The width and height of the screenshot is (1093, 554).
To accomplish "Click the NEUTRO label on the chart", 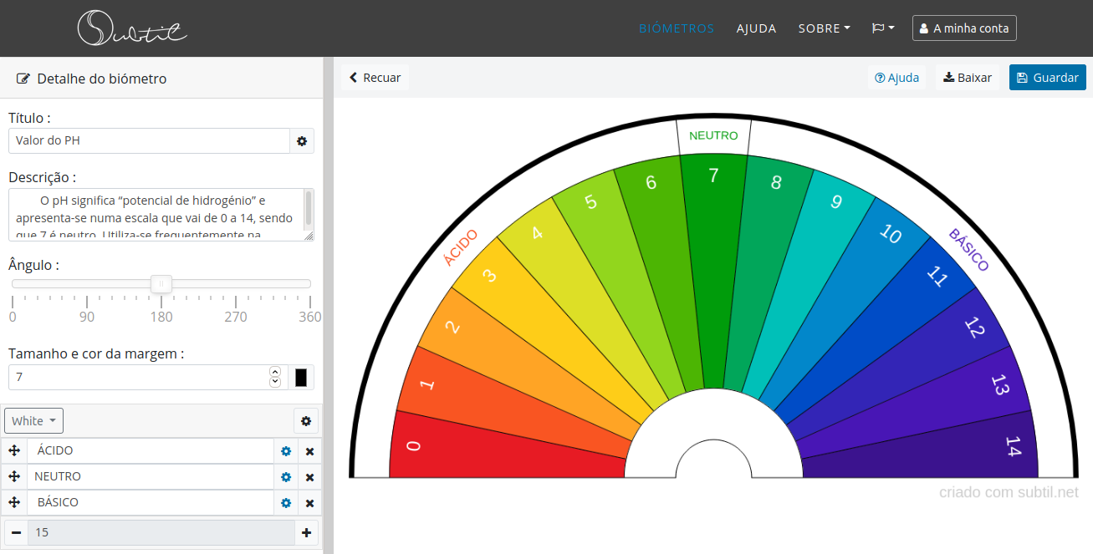I will (x=713, y=135).
